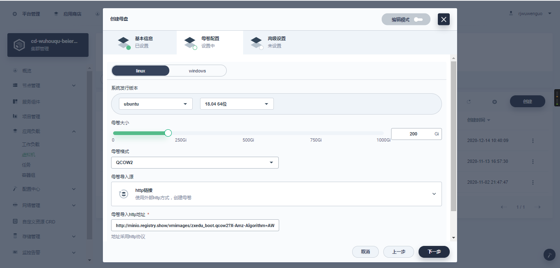Close the 创建母盘 dialog with the X
The width and height of the screenshot is (560, 268).
[444, 19]
